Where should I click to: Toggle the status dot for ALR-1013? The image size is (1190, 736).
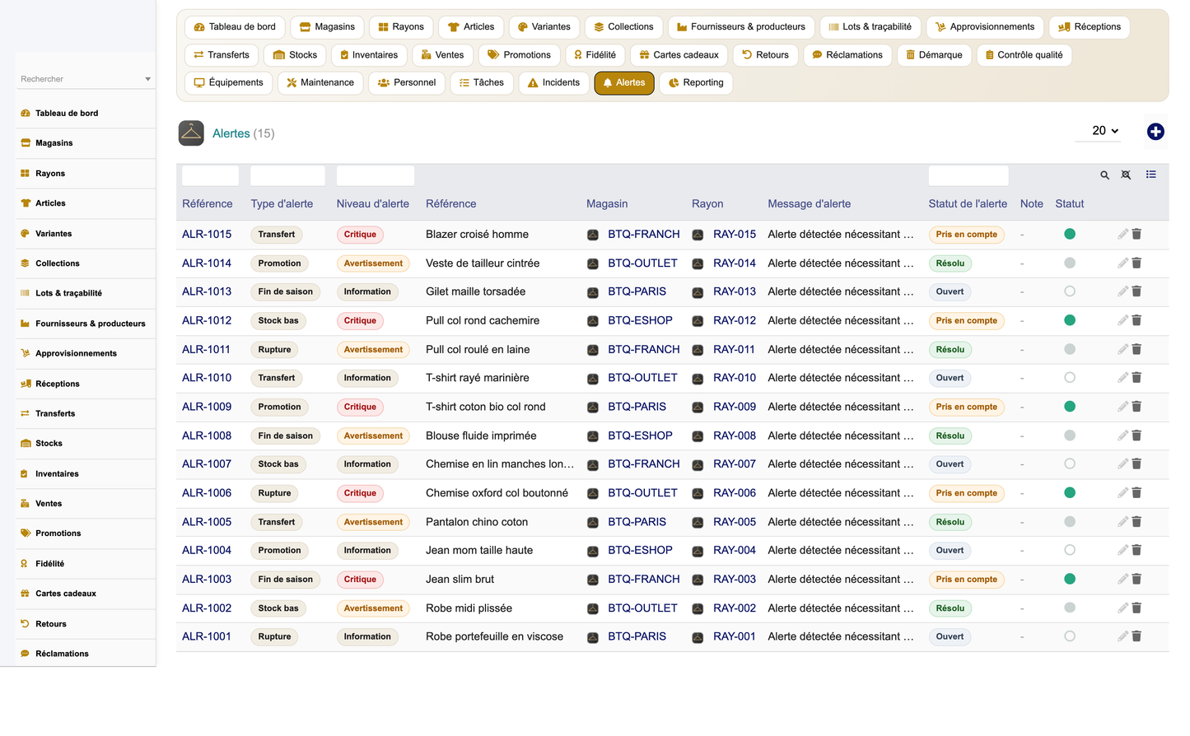(x=1070, y=291)
